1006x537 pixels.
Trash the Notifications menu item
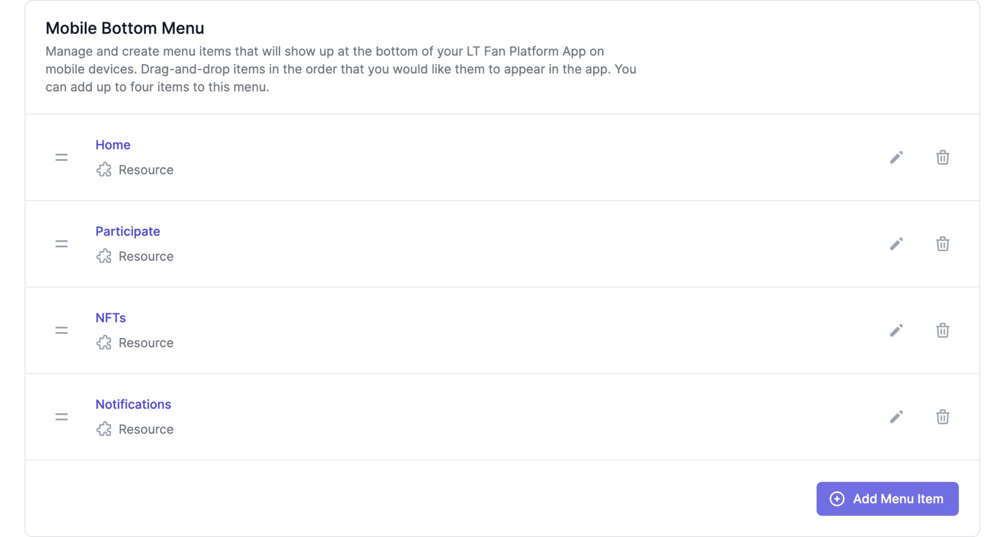pyautogui.click(x=942, y=417)
